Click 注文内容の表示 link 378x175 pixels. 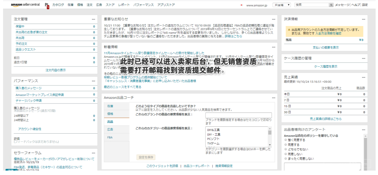tap(56, 70)
